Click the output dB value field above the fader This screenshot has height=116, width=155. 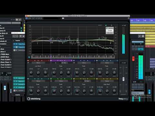coord(123,63)
